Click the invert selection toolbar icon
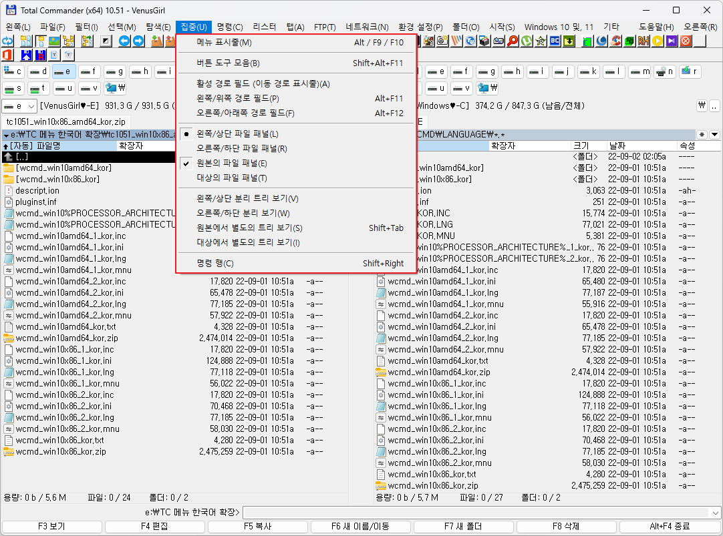 click(x=106, y=41)
